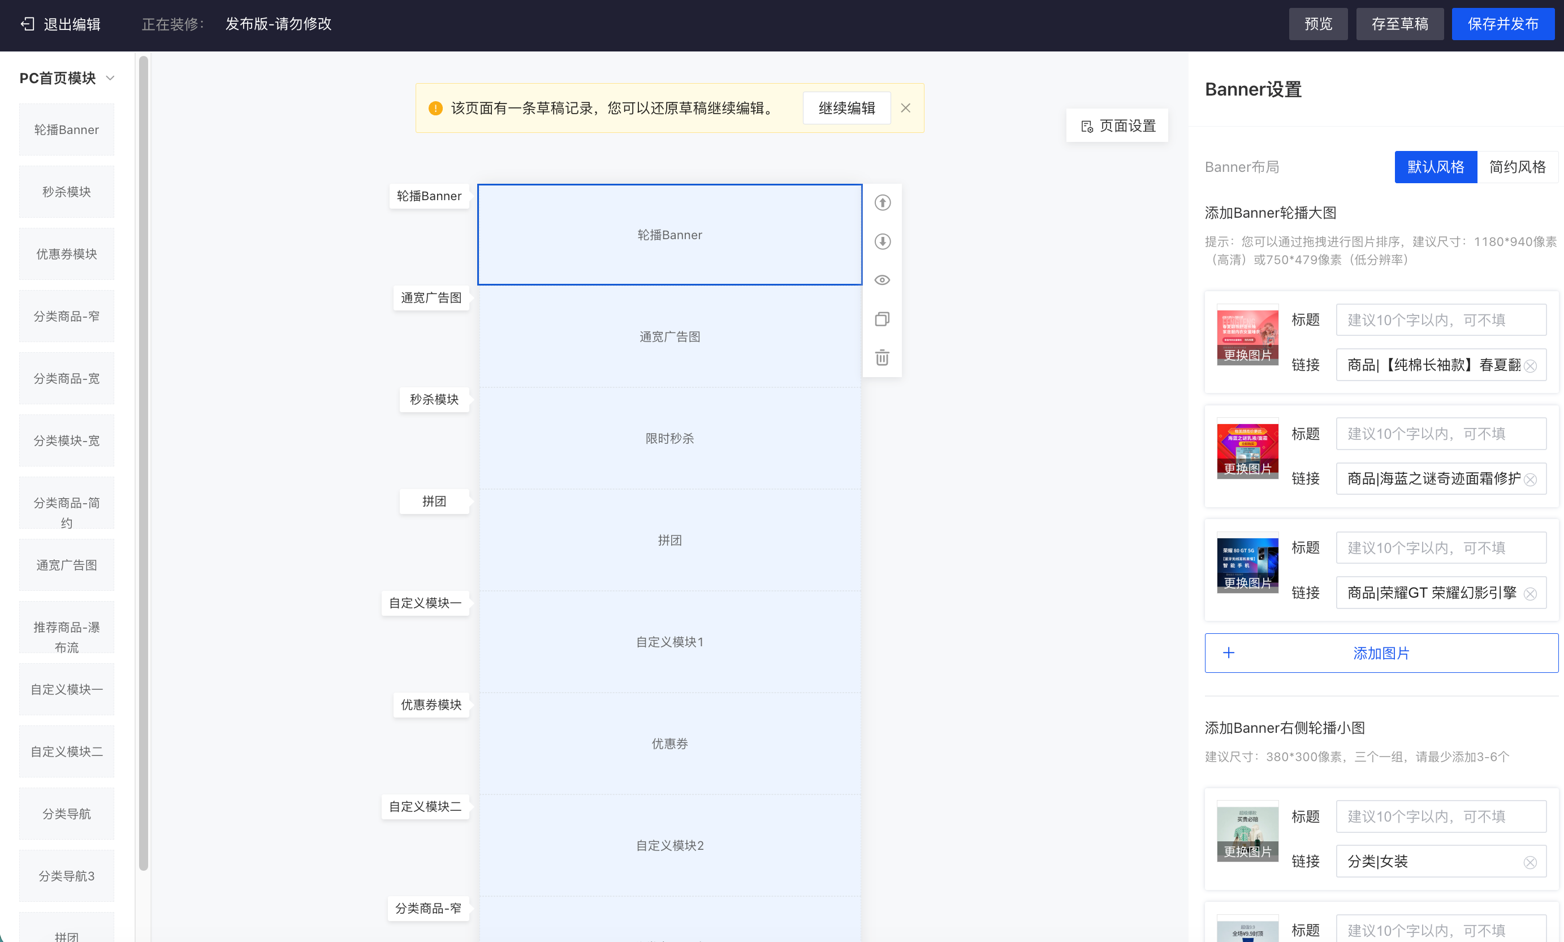The image size is (1564, 942).
Task: Click the exit edit icon
Action: (27, 24)
